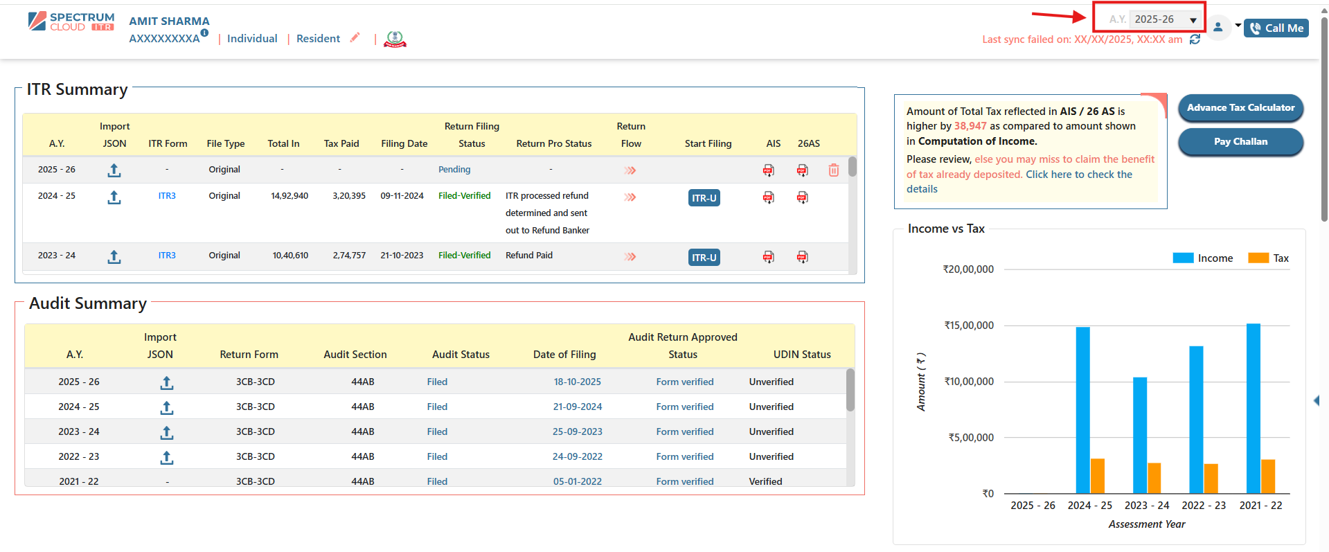
Task: Click the import upload icon for 2022-23 audit
Action: [x=166, y=458]
